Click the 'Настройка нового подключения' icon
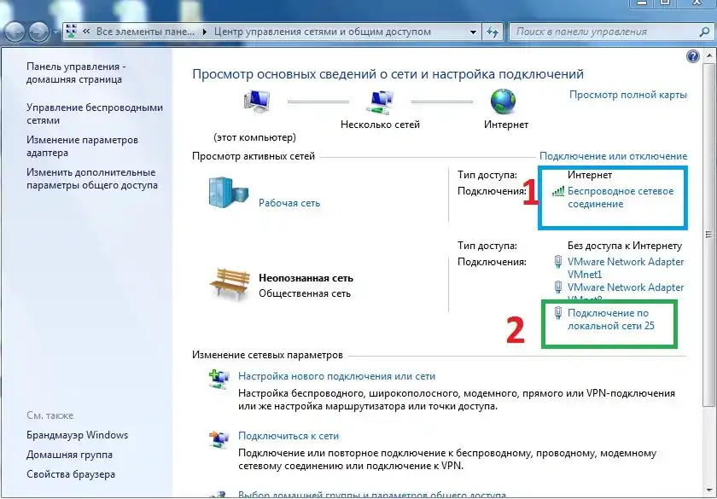 (x=219, y=378)
